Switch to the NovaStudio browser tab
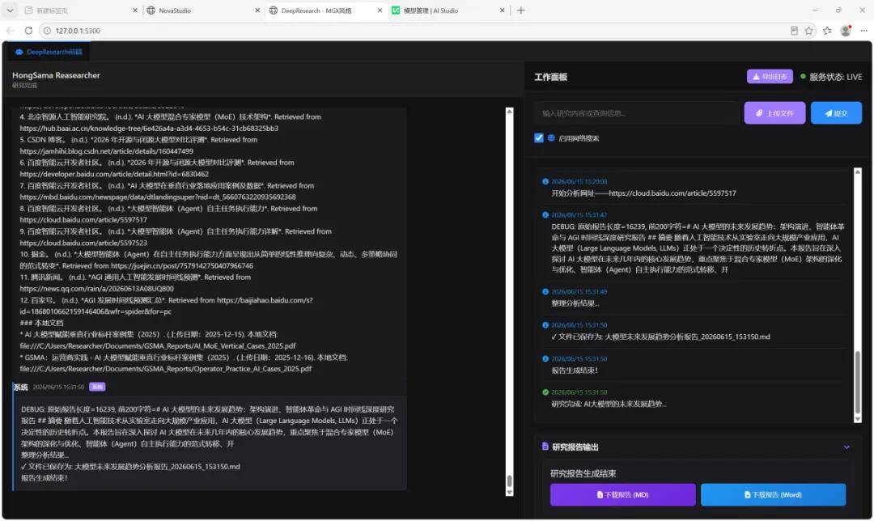 202,10
